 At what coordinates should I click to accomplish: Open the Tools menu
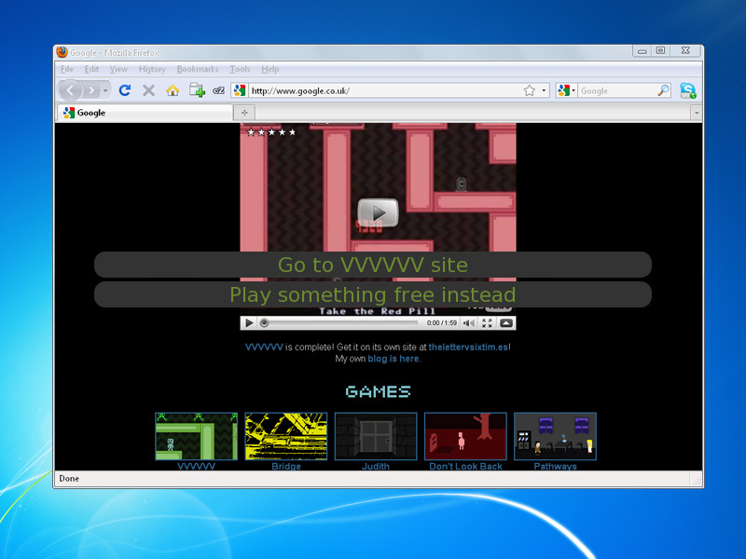tap(240, 69)
